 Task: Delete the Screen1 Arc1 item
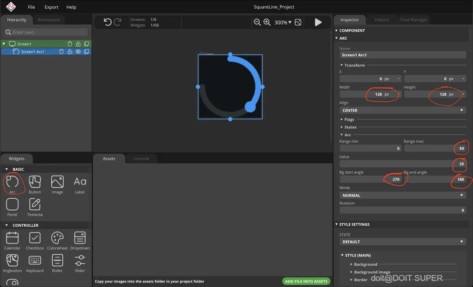coord(61,52)
